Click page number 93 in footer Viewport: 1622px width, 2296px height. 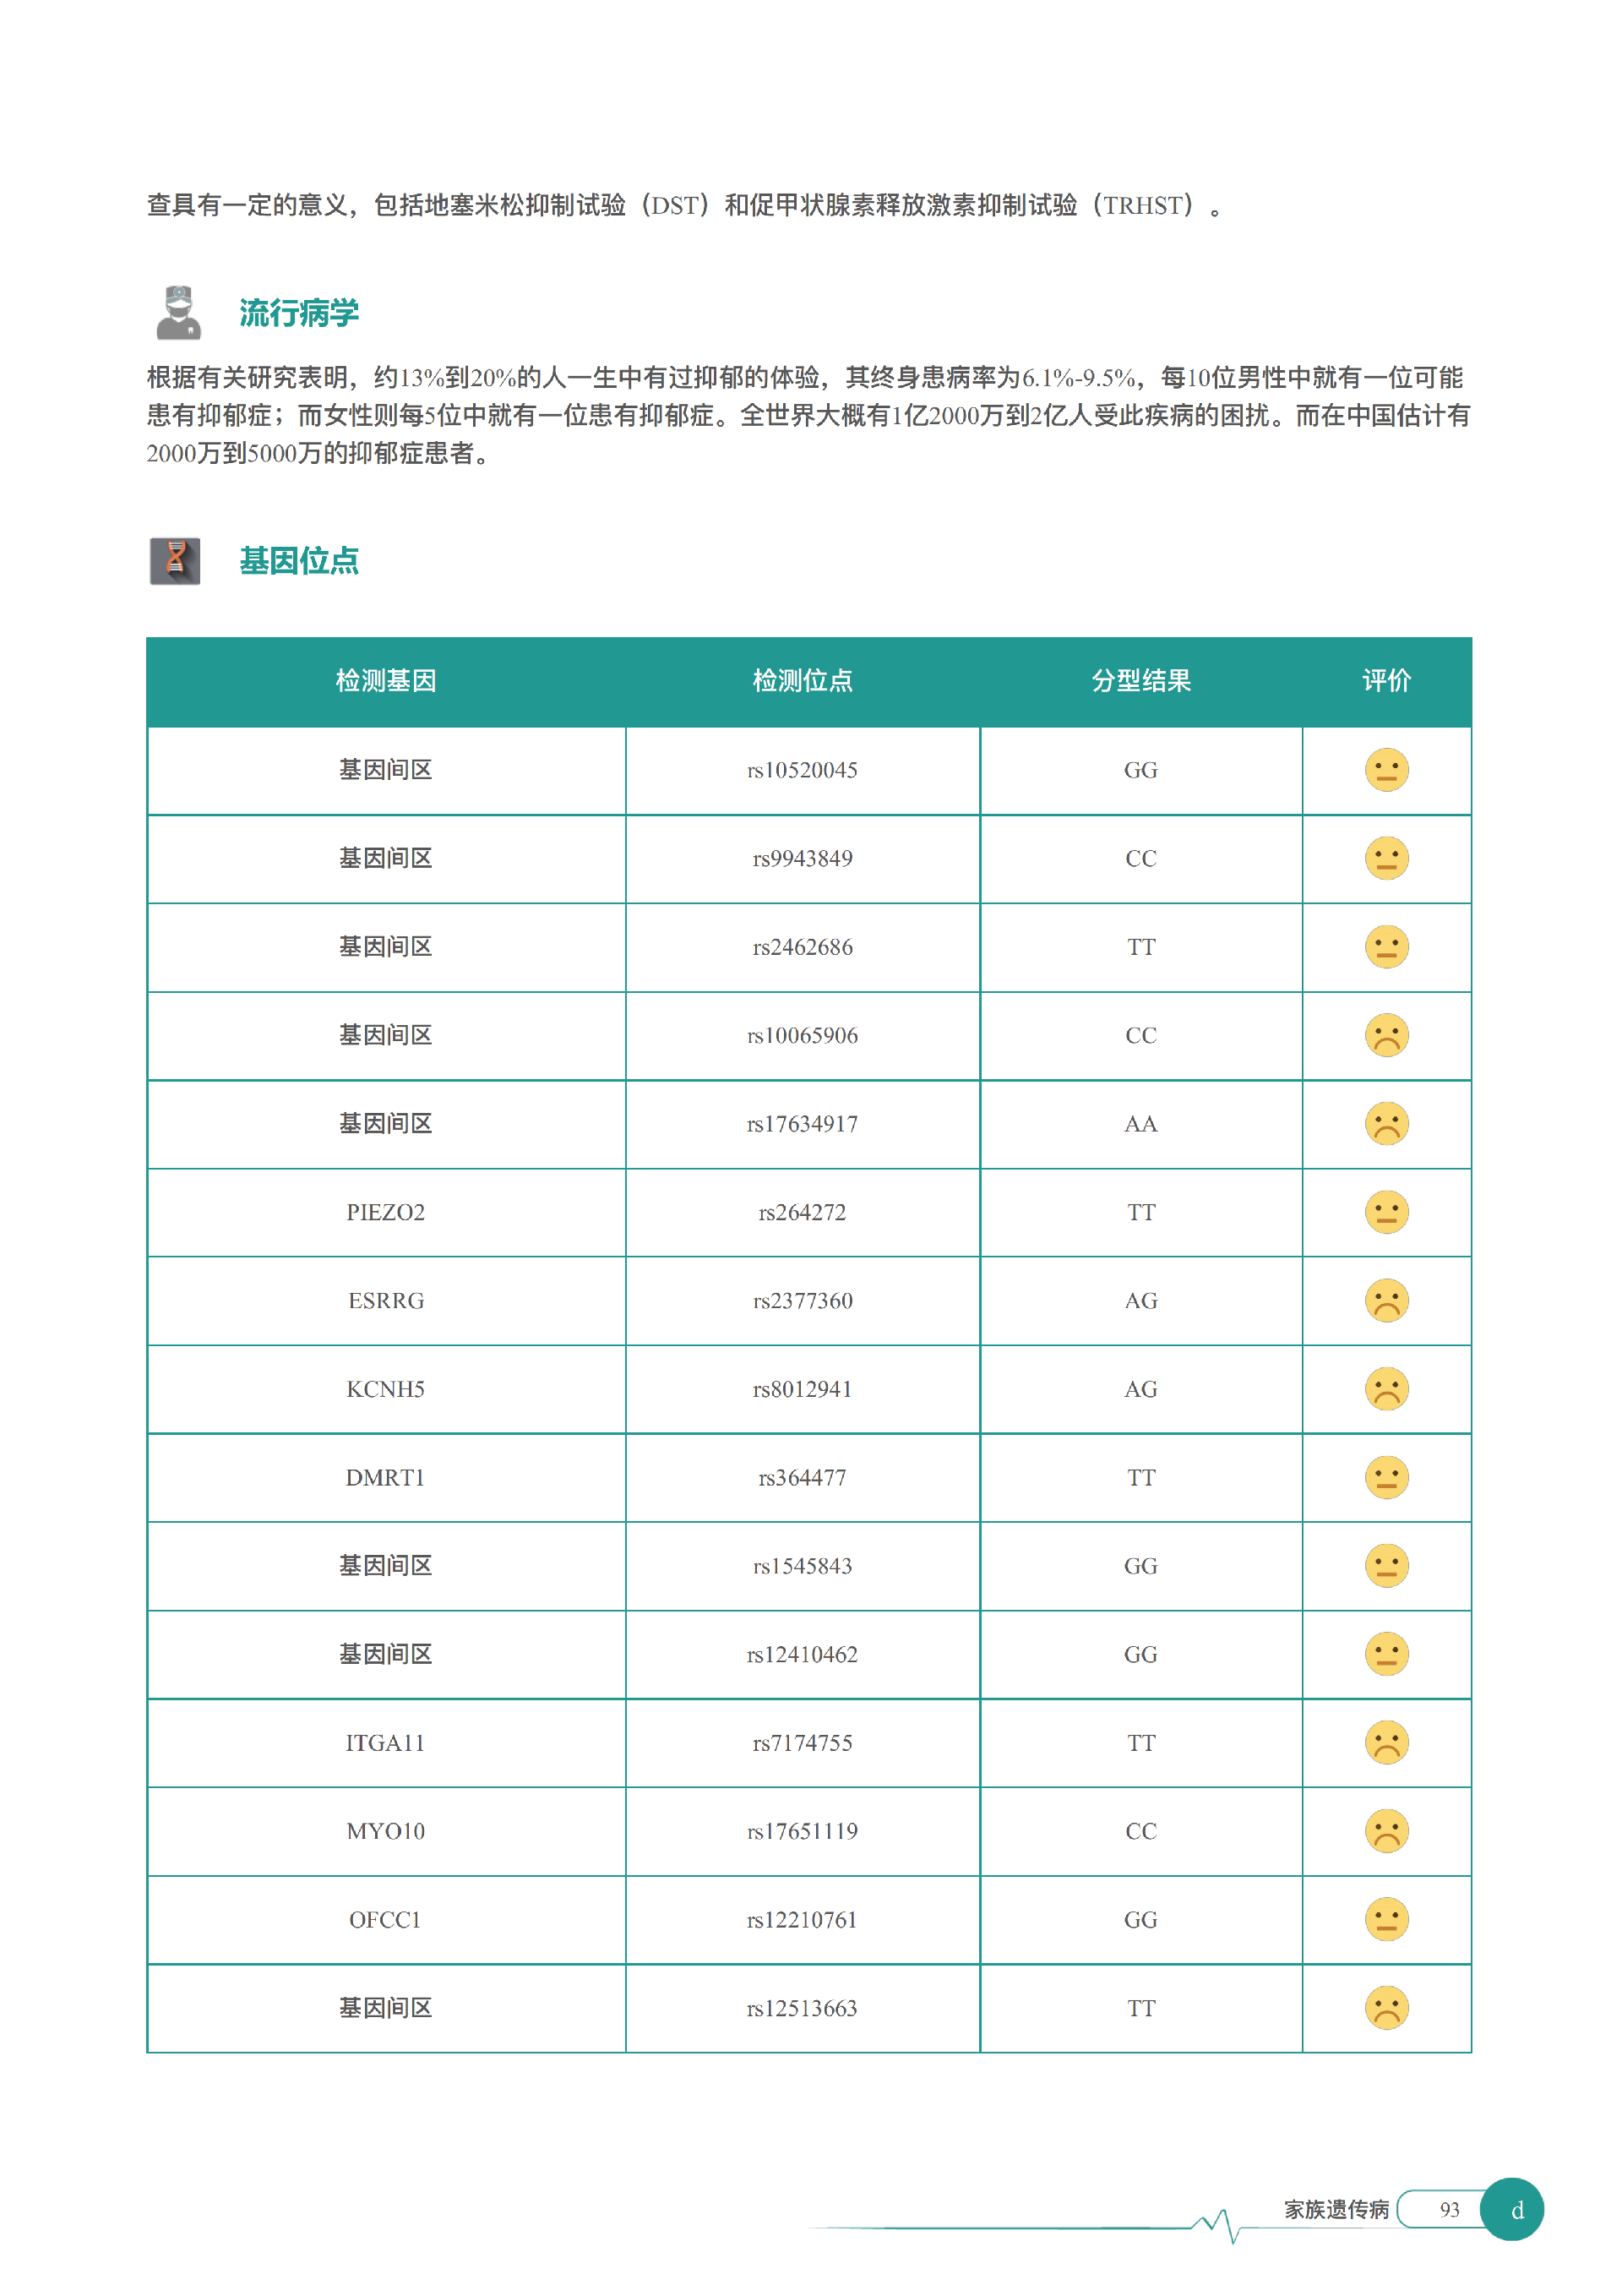(x=1449, y=2210)
